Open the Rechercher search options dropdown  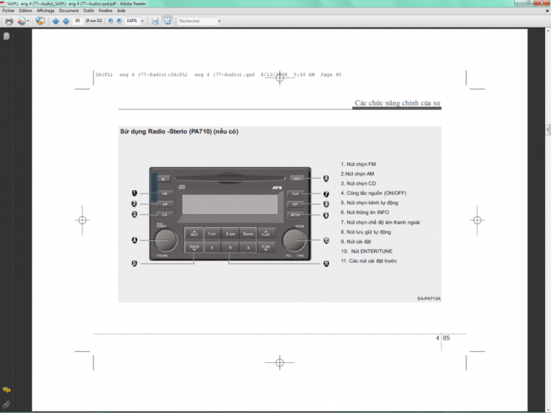[x=220, y=21]
